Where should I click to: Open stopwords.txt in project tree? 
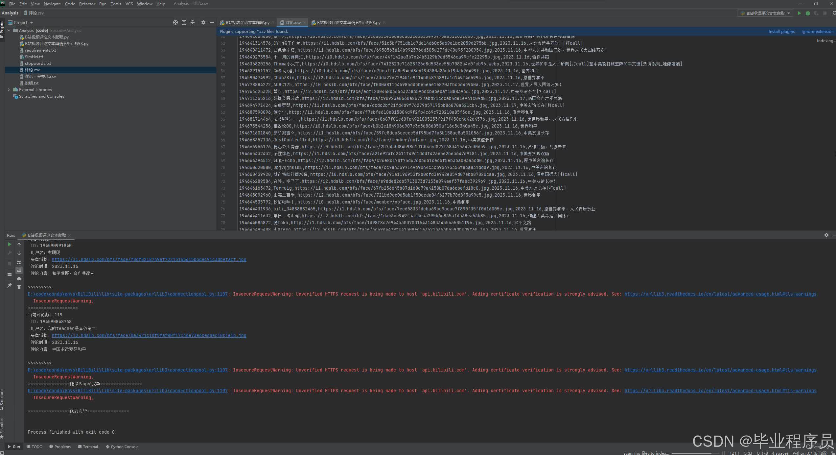[38, 63]
